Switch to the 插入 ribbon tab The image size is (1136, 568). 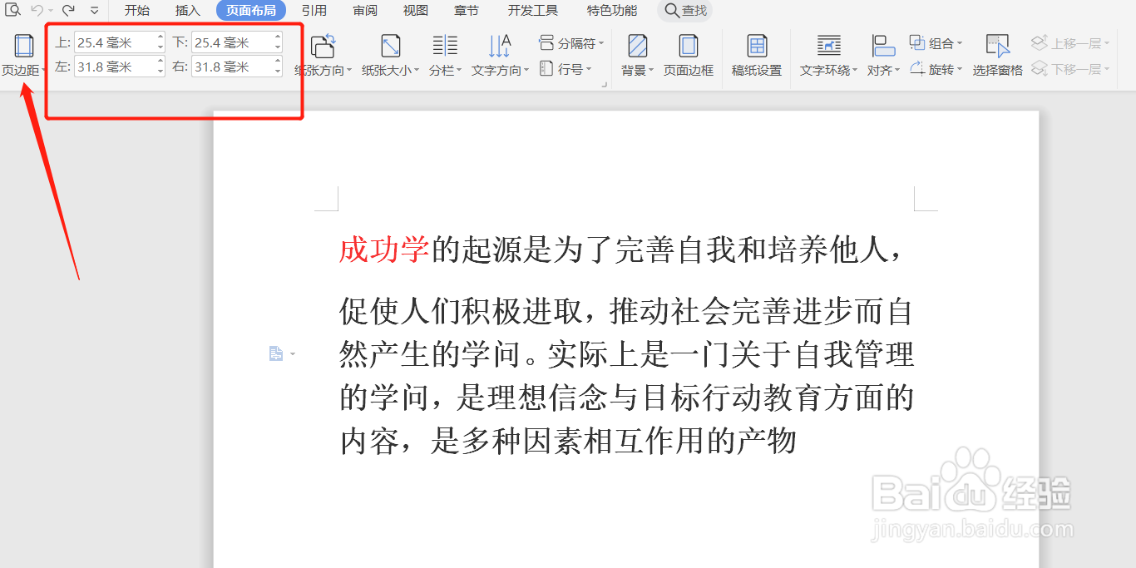coord(187,11)
